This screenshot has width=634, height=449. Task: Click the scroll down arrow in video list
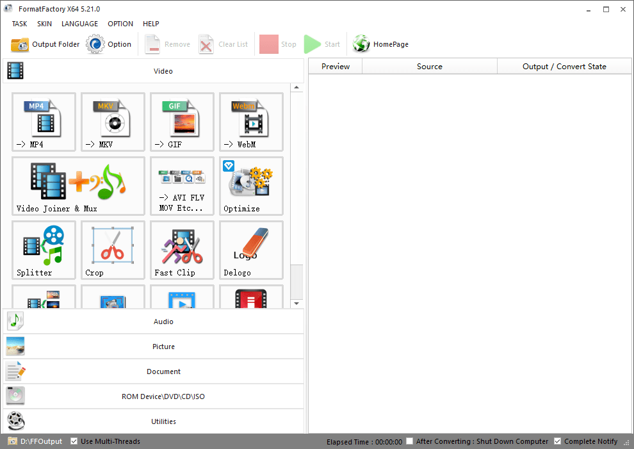[x=297, y=303]
